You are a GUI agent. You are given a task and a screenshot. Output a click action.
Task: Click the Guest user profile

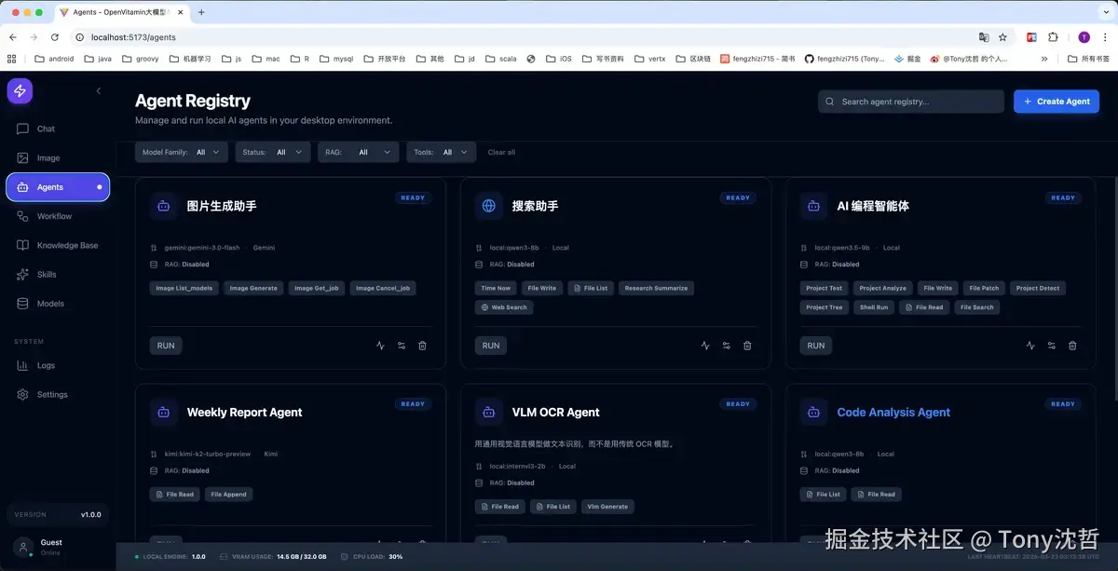58,547
